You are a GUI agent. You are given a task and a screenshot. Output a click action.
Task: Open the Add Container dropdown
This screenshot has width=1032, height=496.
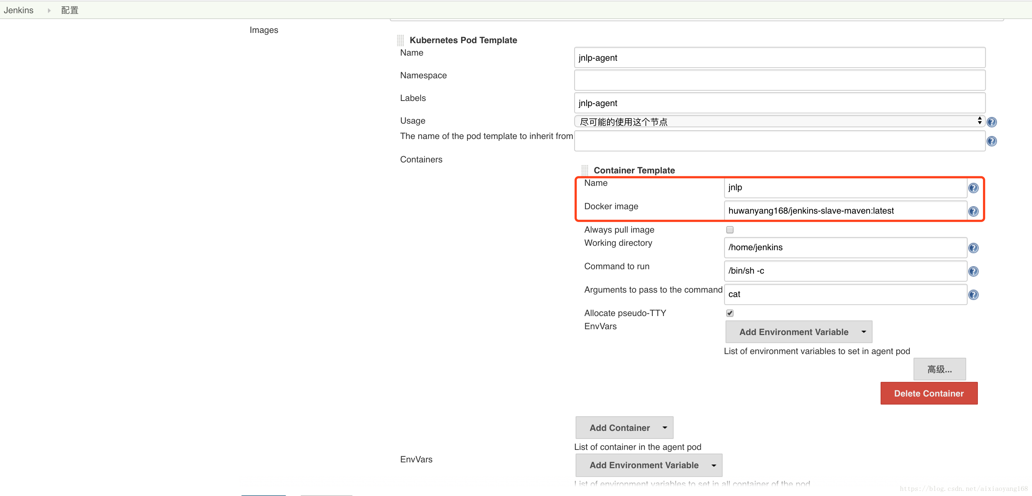[624, 428]
